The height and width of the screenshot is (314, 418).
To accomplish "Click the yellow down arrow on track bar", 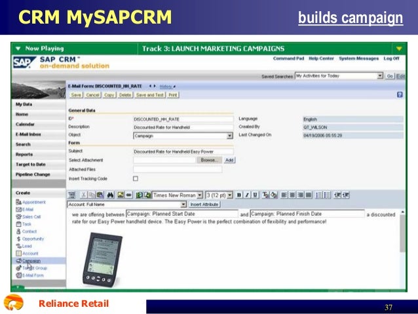I will (399, 49).
